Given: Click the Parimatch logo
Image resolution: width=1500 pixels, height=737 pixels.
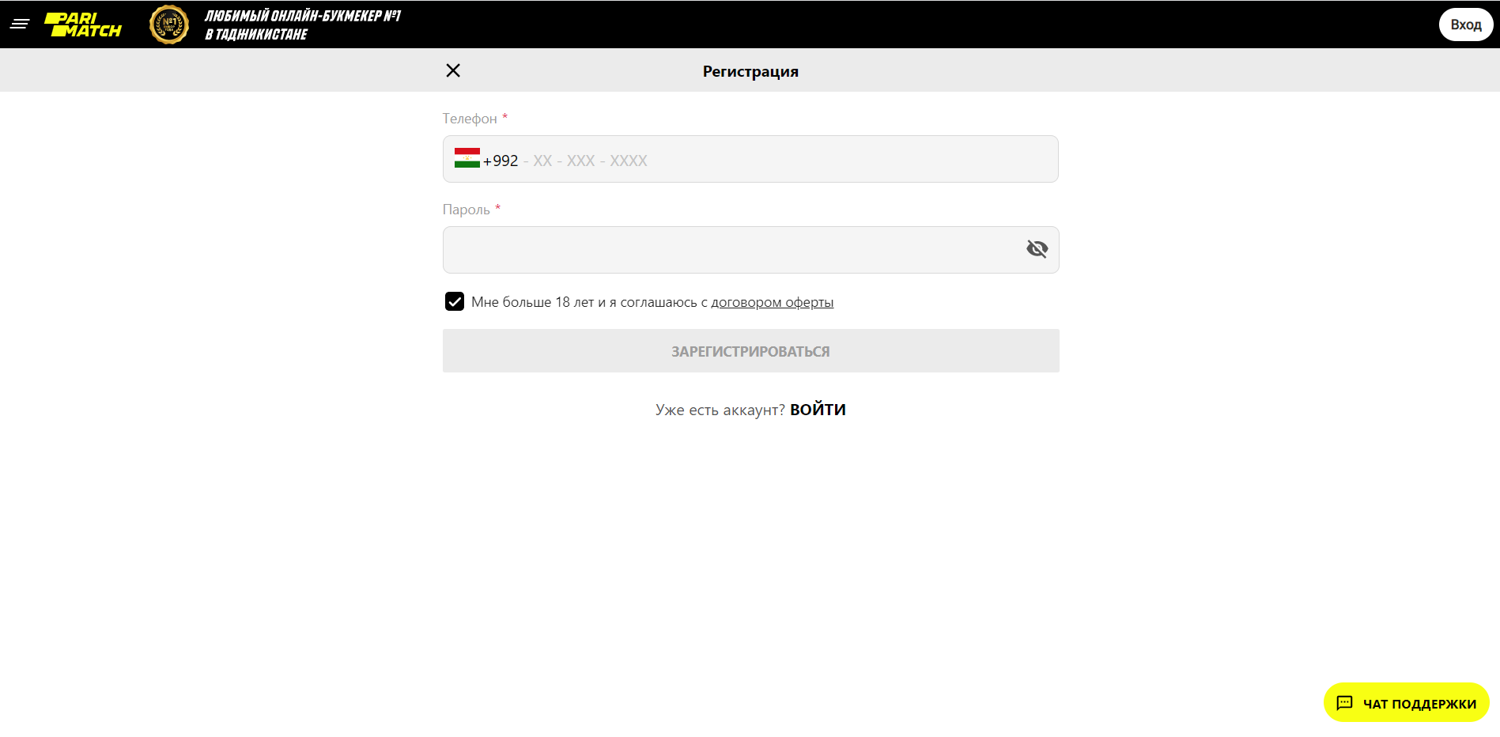Looking at the screenshot, I should (x=83, y=25).
